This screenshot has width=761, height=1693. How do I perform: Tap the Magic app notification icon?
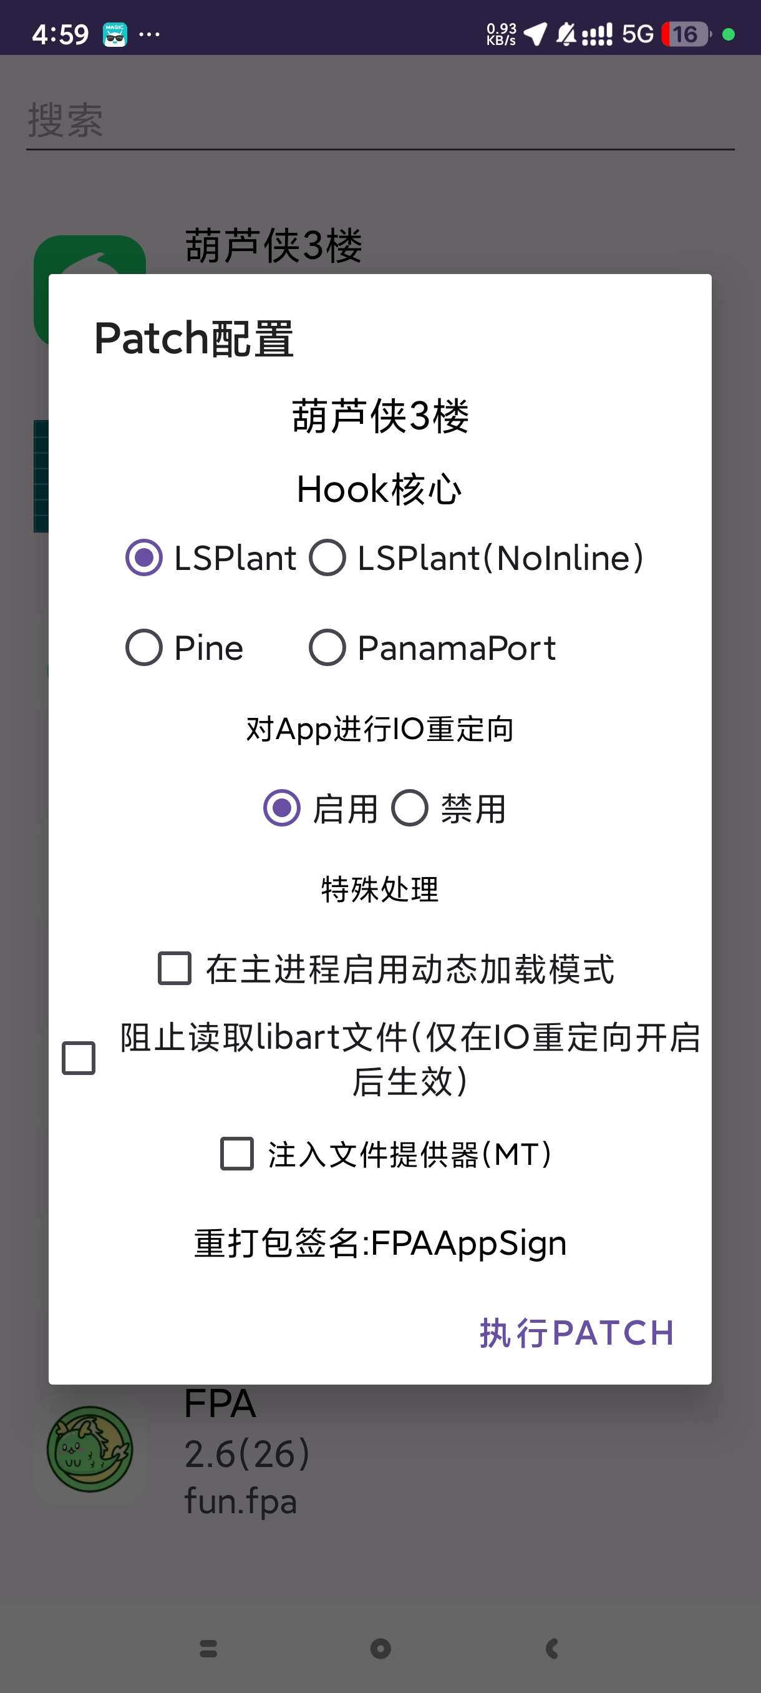115,34
